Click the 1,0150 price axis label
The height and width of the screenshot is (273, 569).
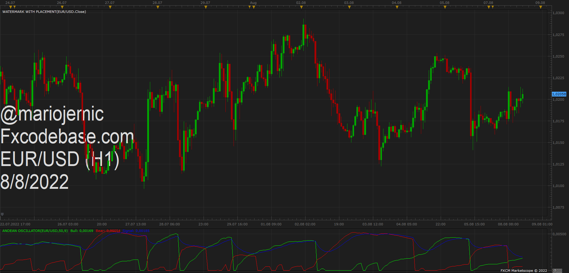pos(559,143)
